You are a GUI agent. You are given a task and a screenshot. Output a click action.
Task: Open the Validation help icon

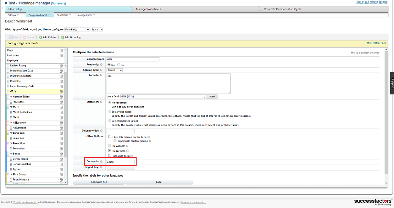coord(101,102)
